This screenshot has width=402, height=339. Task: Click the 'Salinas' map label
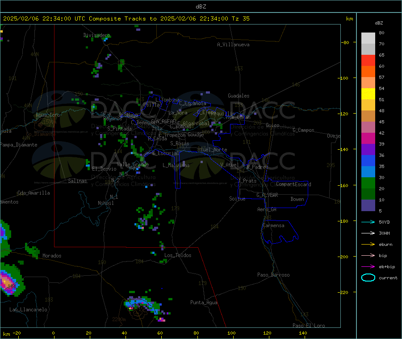(77, 181)
